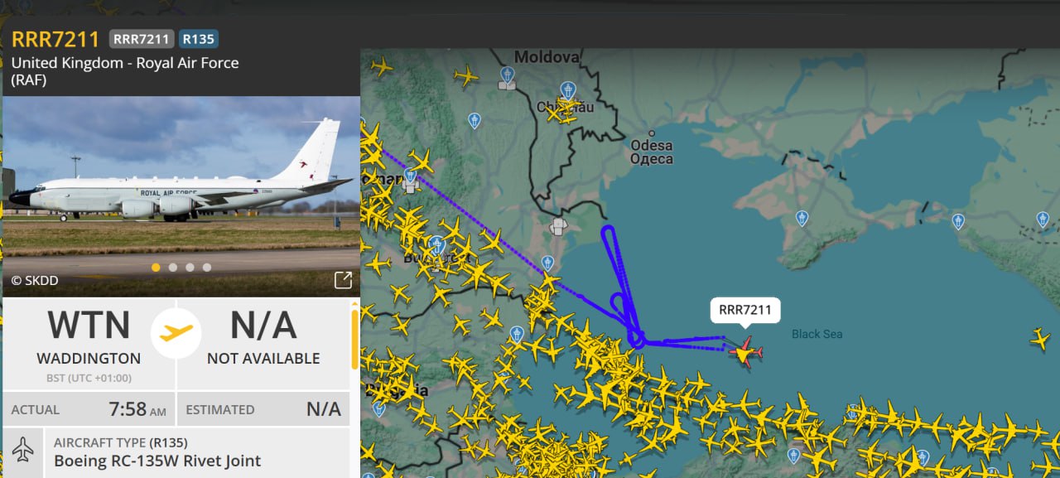Click the yellow panel scrollbar

(x=355, y=338)
